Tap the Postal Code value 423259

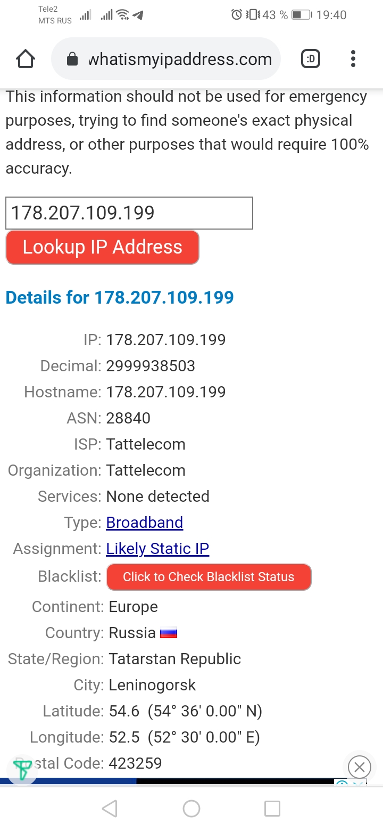135,763
